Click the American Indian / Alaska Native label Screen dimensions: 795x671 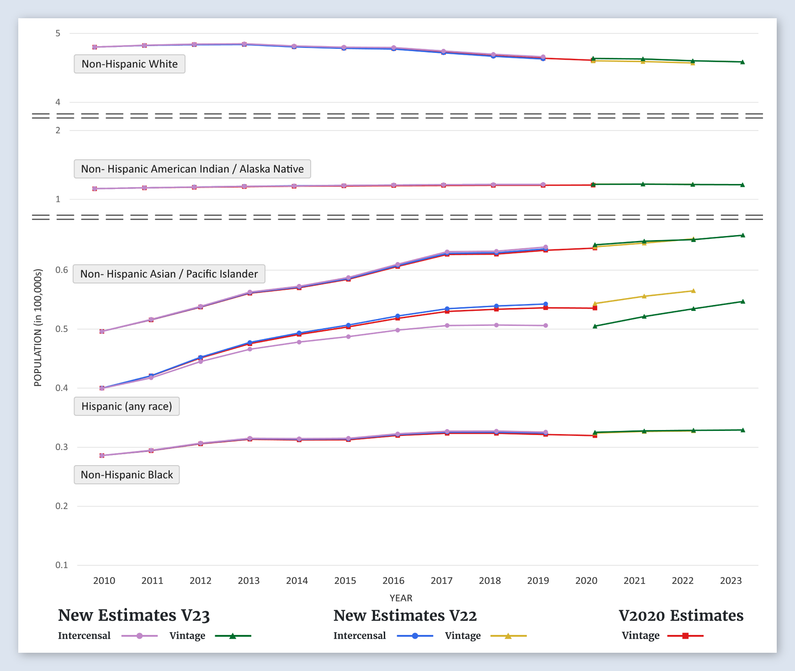pyautogui.click(x=192, y=169)
